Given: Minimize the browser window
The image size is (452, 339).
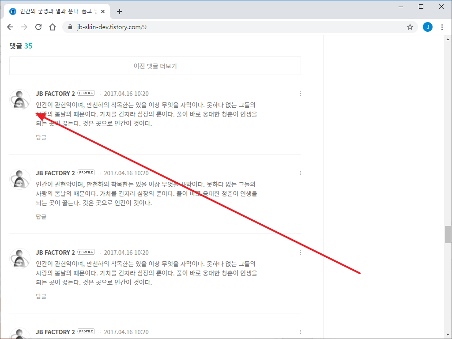Looking at the screenshot, I should (401, 7).
